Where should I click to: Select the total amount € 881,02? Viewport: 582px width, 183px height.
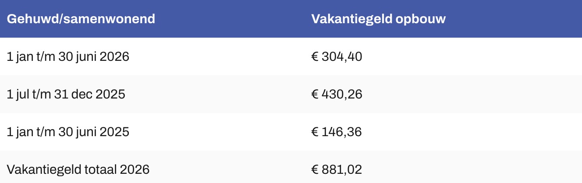[336, 169]
